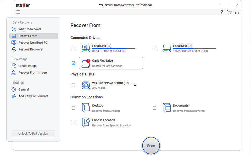Click the Choose Location search-folder icon
Screen dimensions: 251x157
(86, 122)
